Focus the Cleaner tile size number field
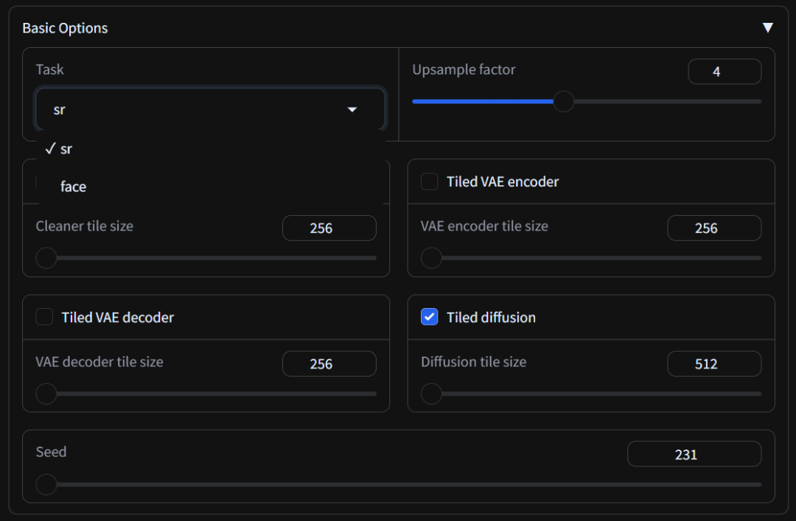Viewport: 796px width, 521px height. [x=329, y=228]
